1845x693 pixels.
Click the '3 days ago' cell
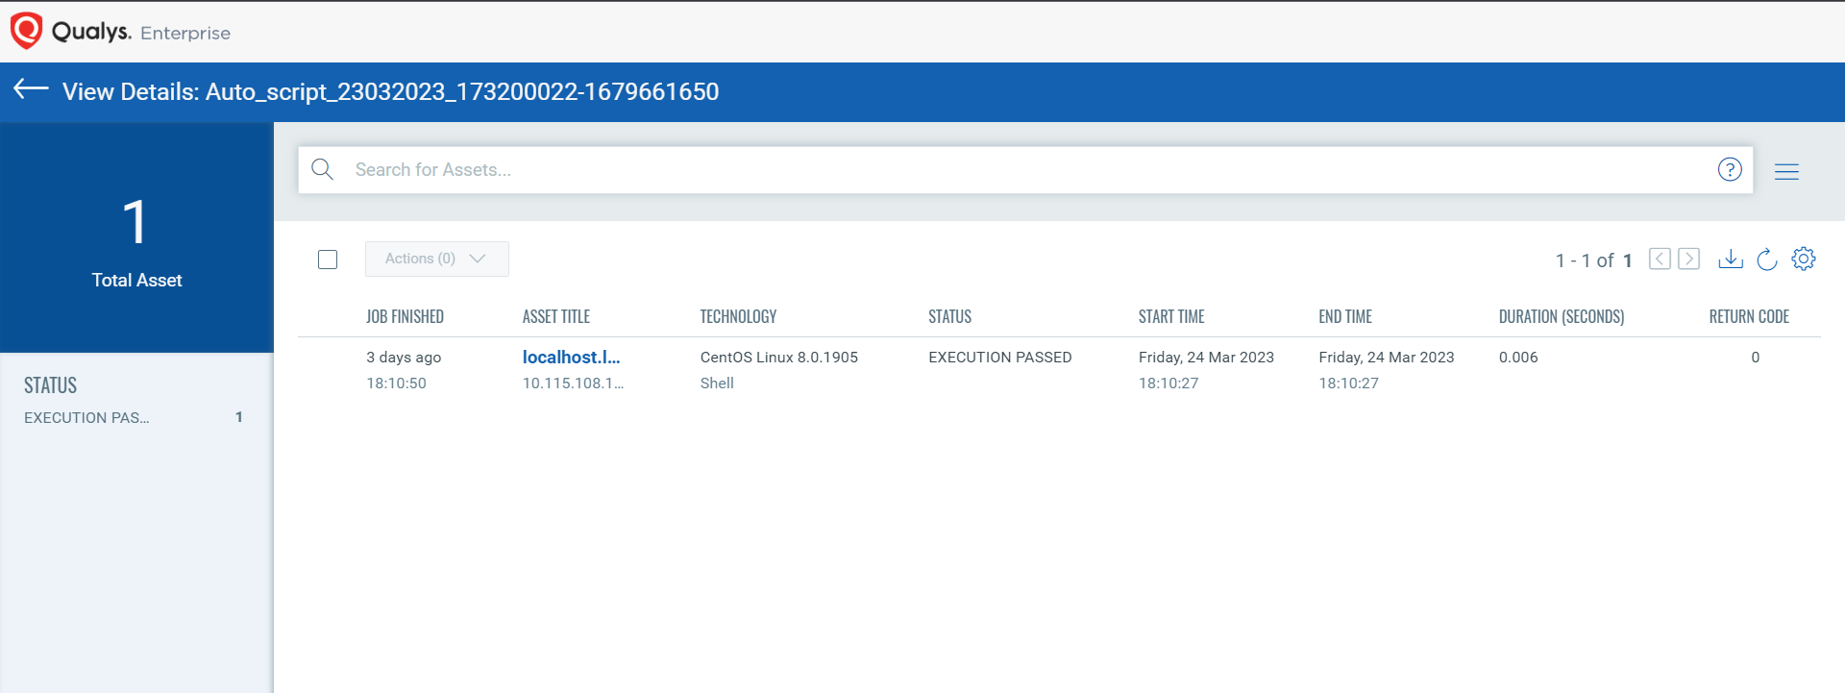404,357
